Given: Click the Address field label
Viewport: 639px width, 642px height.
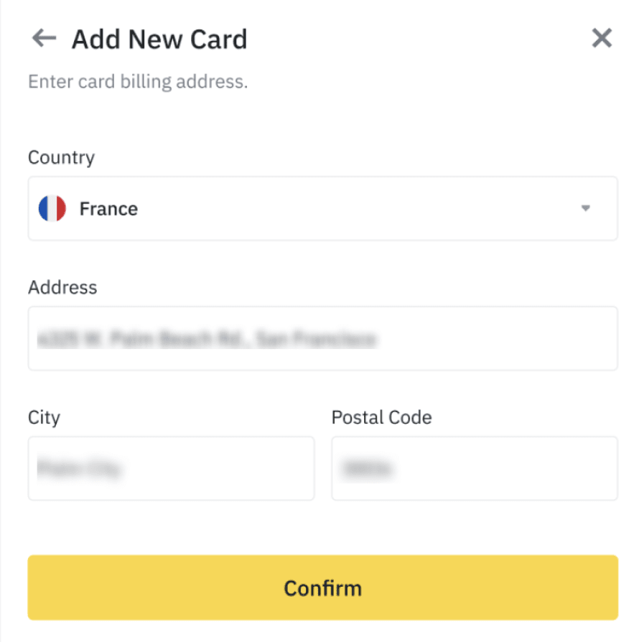Looking at the screenshot, I should 62,287.
